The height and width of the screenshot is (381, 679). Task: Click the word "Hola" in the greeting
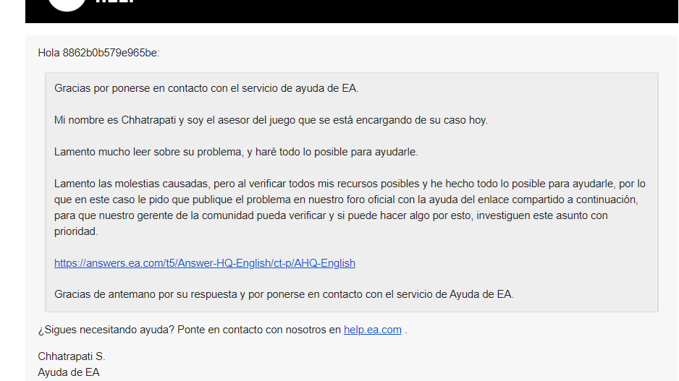pos(48,53)
